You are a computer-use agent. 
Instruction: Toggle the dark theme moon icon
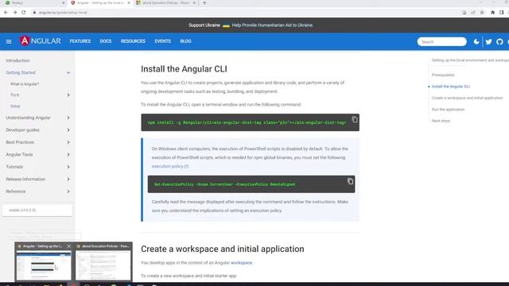coord(476,41)
